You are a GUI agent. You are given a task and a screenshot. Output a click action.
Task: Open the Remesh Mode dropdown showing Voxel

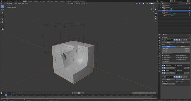[179, 45]
